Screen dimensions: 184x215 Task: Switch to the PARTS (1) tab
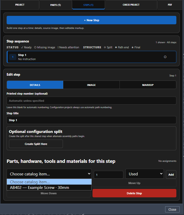pos(56,5)
